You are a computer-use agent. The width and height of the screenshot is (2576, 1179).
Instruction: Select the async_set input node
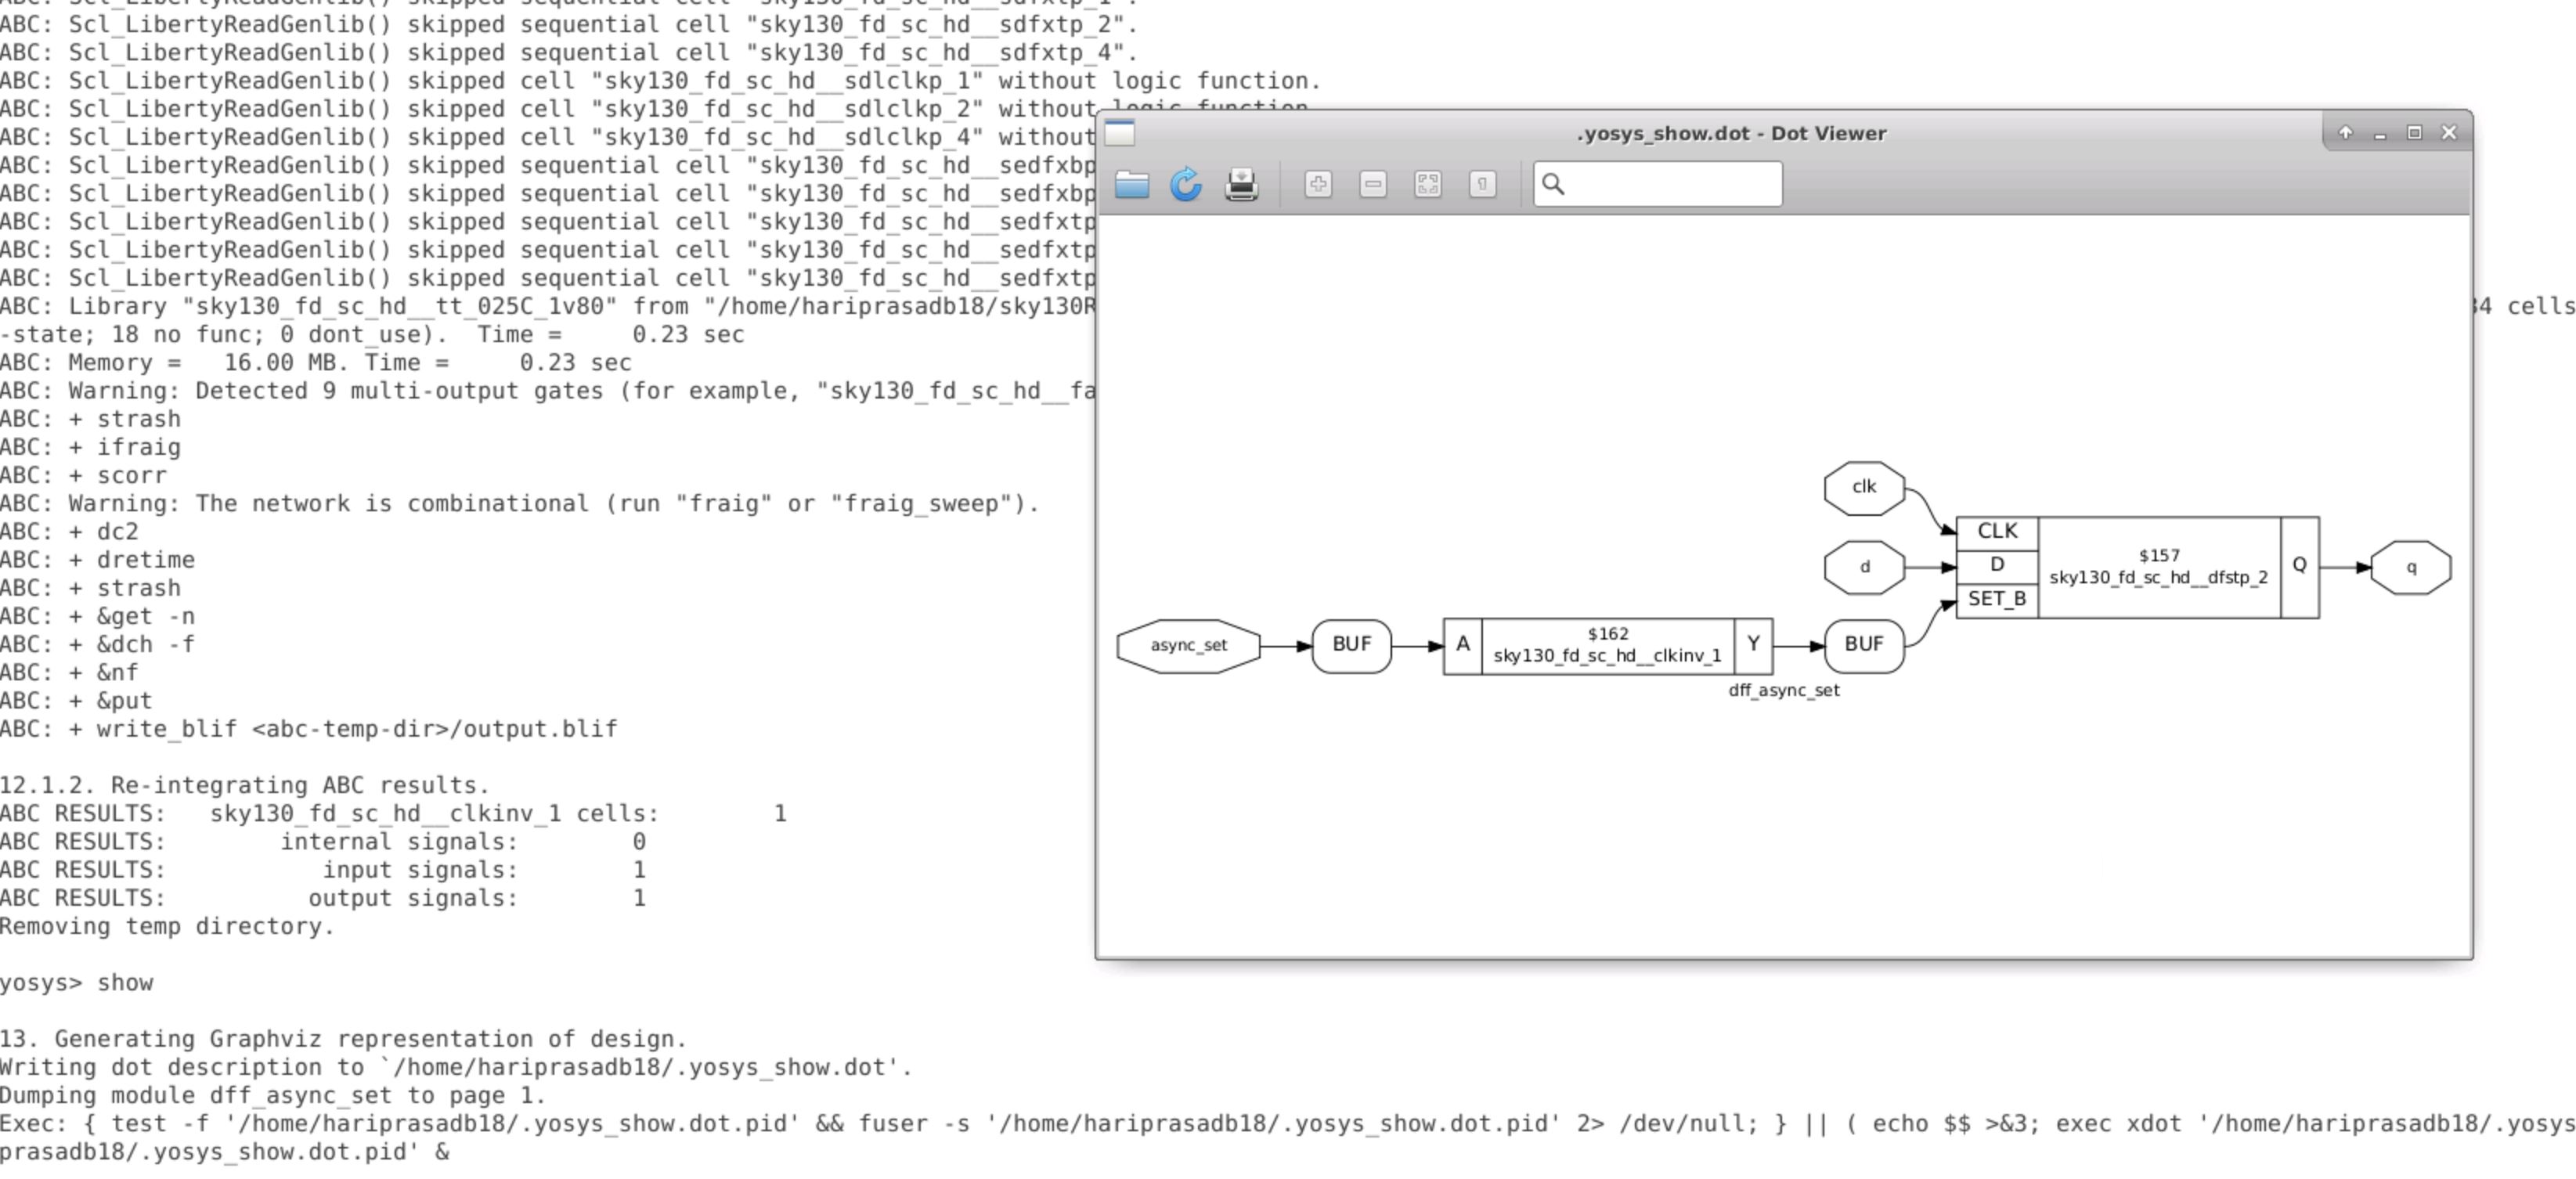tap(1188, 646)
